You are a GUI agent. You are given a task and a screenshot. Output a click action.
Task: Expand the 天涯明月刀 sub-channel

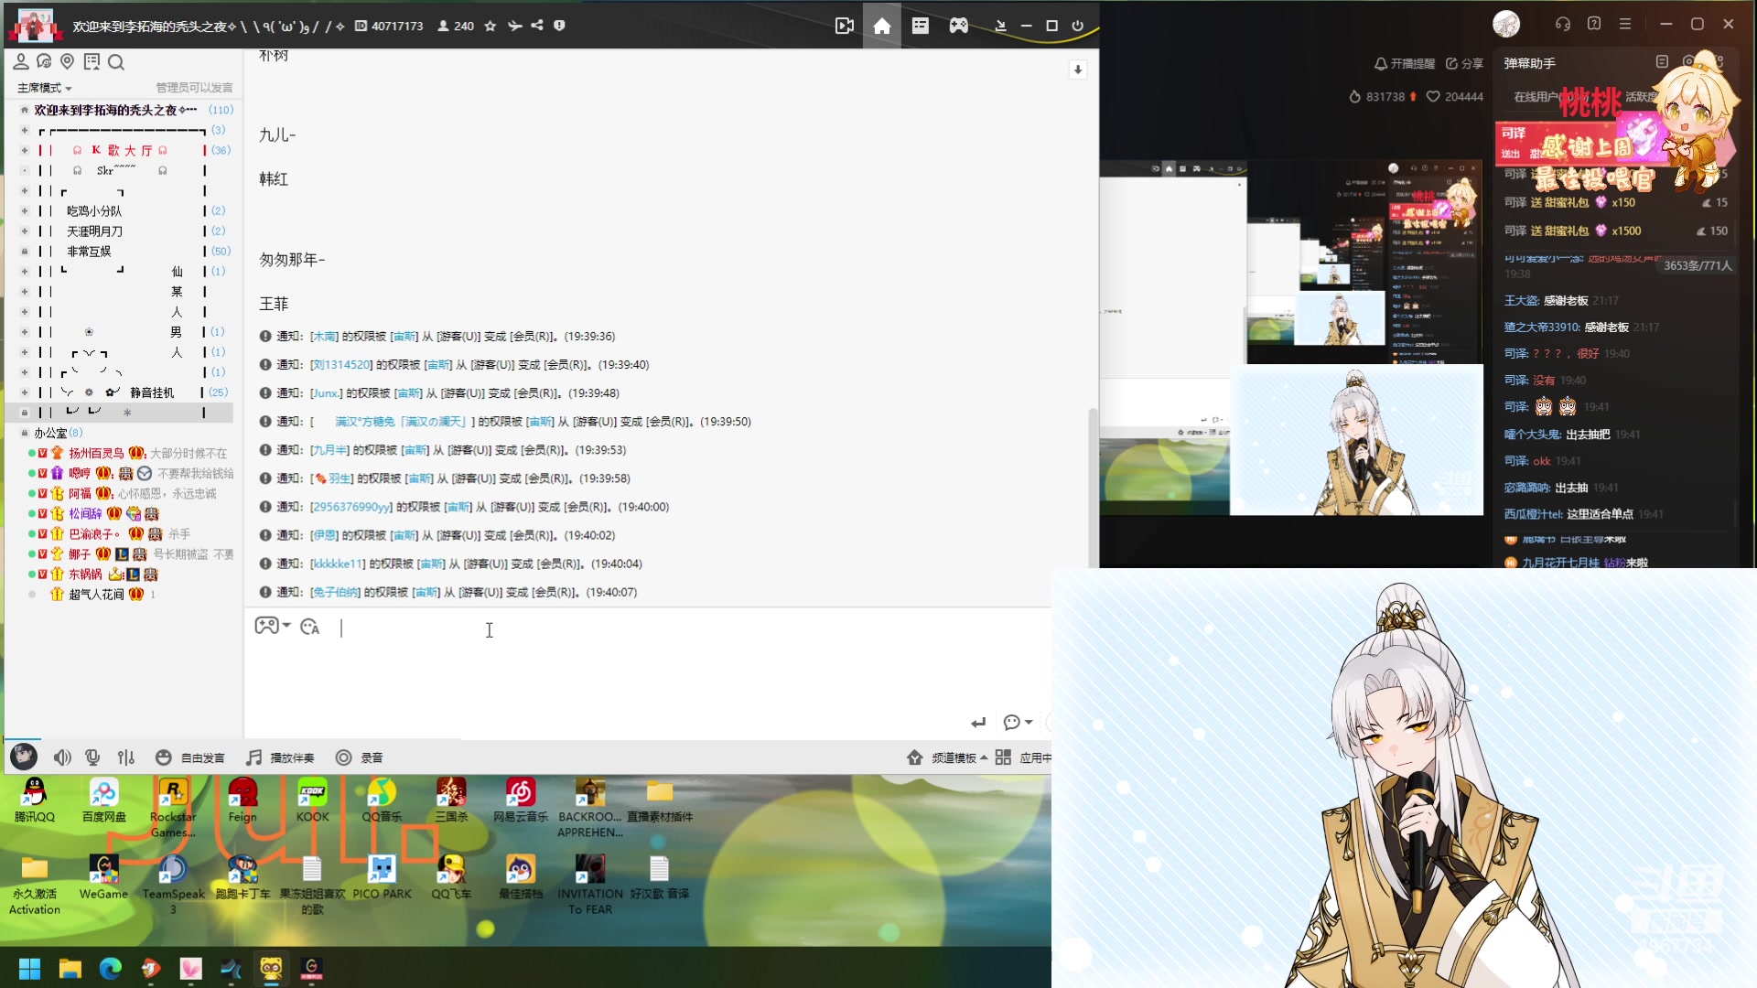click(25, 231)
